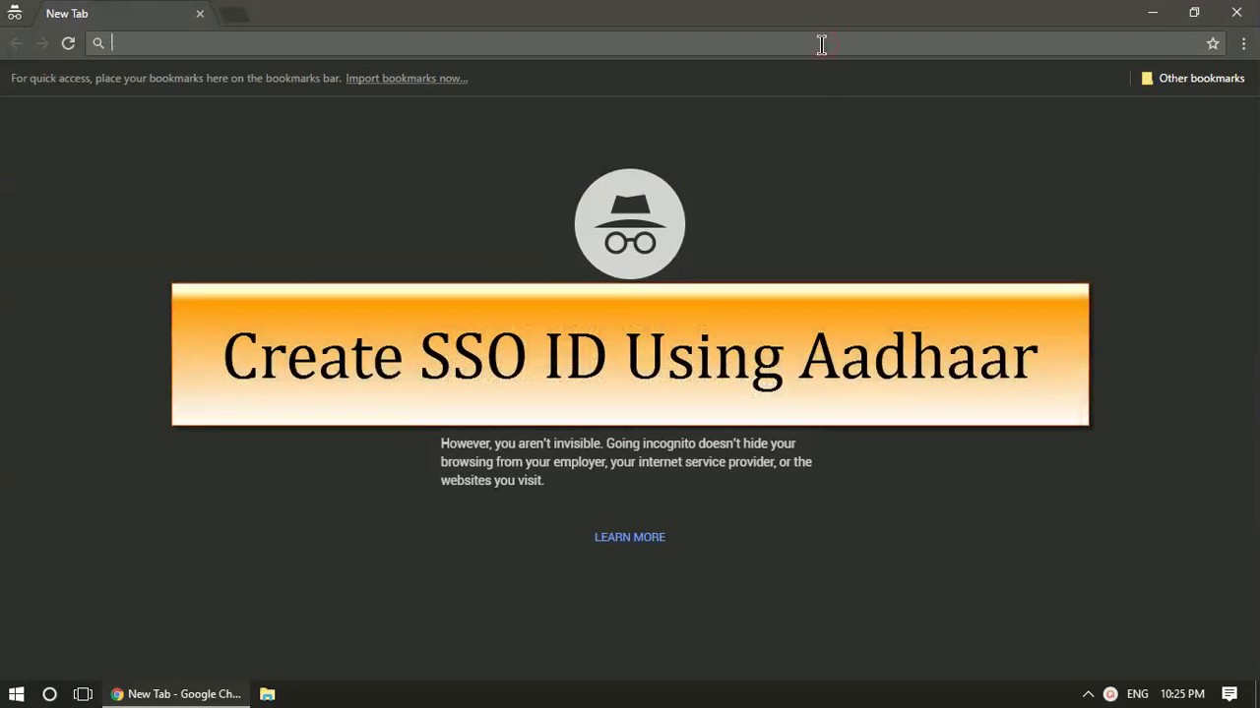Open the Other bookmarks folder
The image size is (1260, 708).
[x=1192, y=79]
